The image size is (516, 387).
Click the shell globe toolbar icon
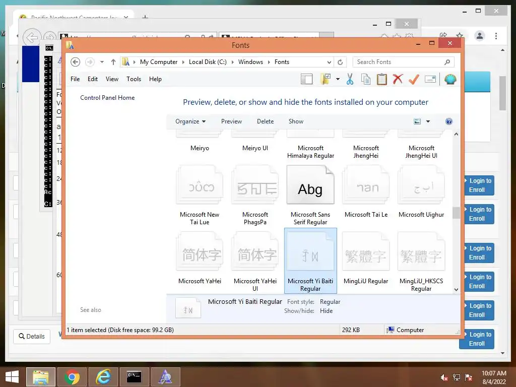pos(450,79)
